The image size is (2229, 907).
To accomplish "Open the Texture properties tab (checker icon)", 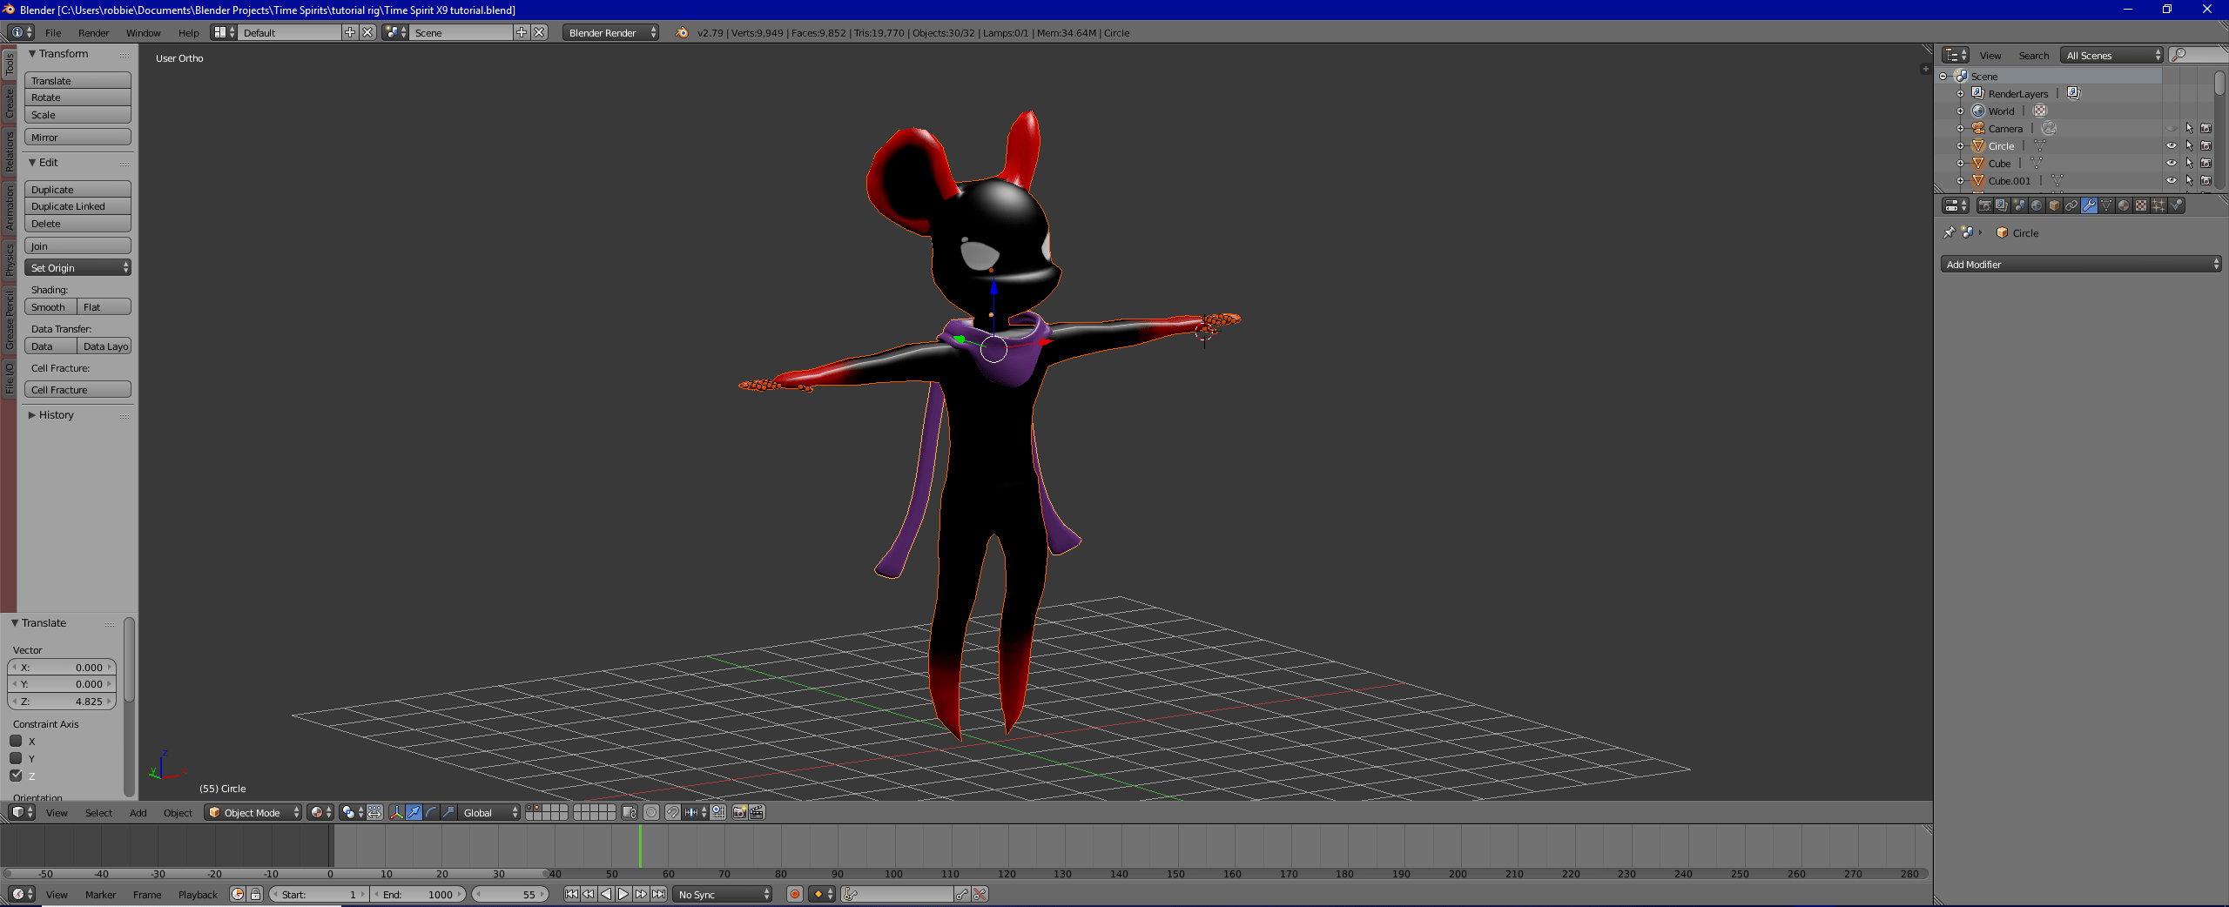I will 2142,205.
